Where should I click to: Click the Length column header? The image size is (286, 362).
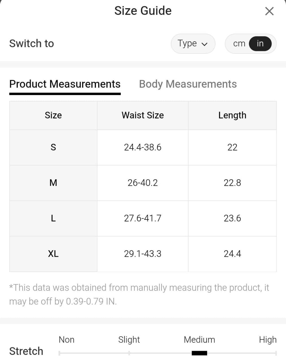tap(232, 115)
